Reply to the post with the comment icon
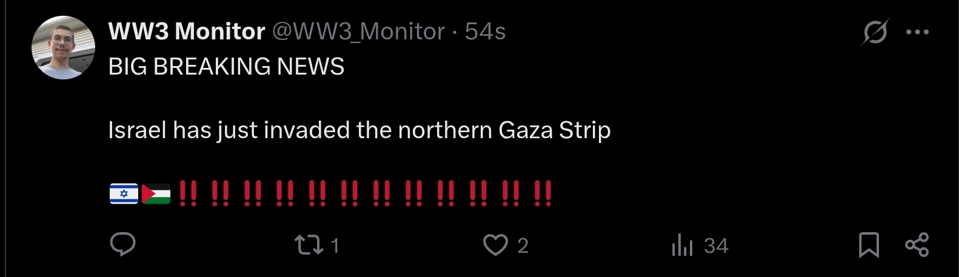The height and width of the screenshot is (277, 959). pos(123,244)
